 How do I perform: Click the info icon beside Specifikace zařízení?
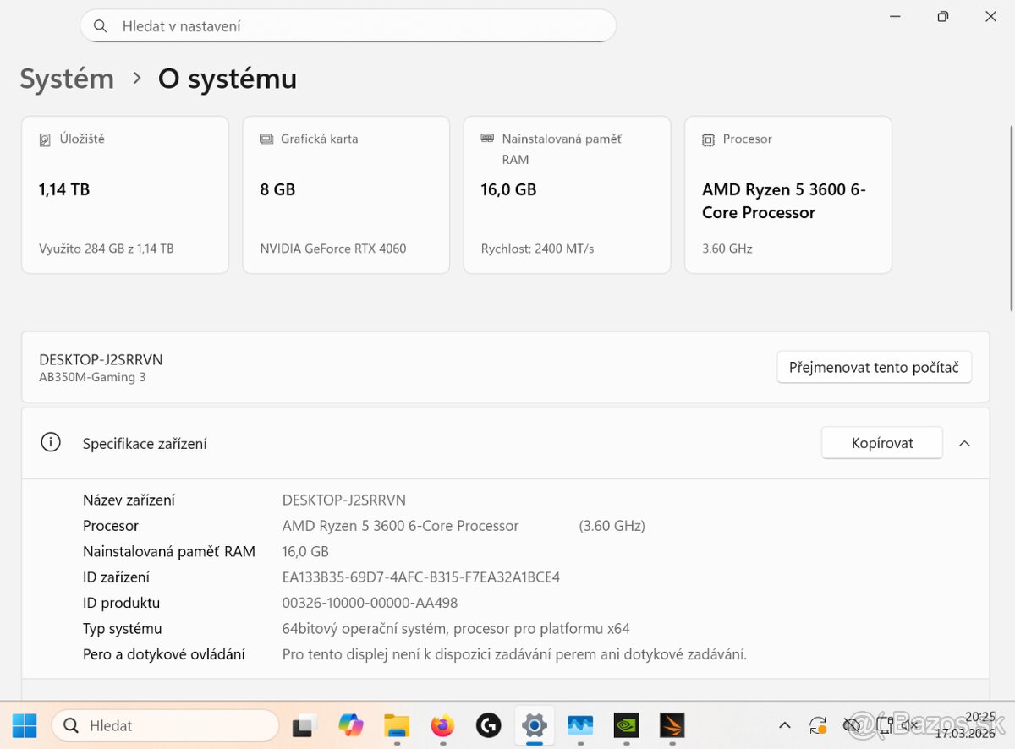(x=51, y=441)
